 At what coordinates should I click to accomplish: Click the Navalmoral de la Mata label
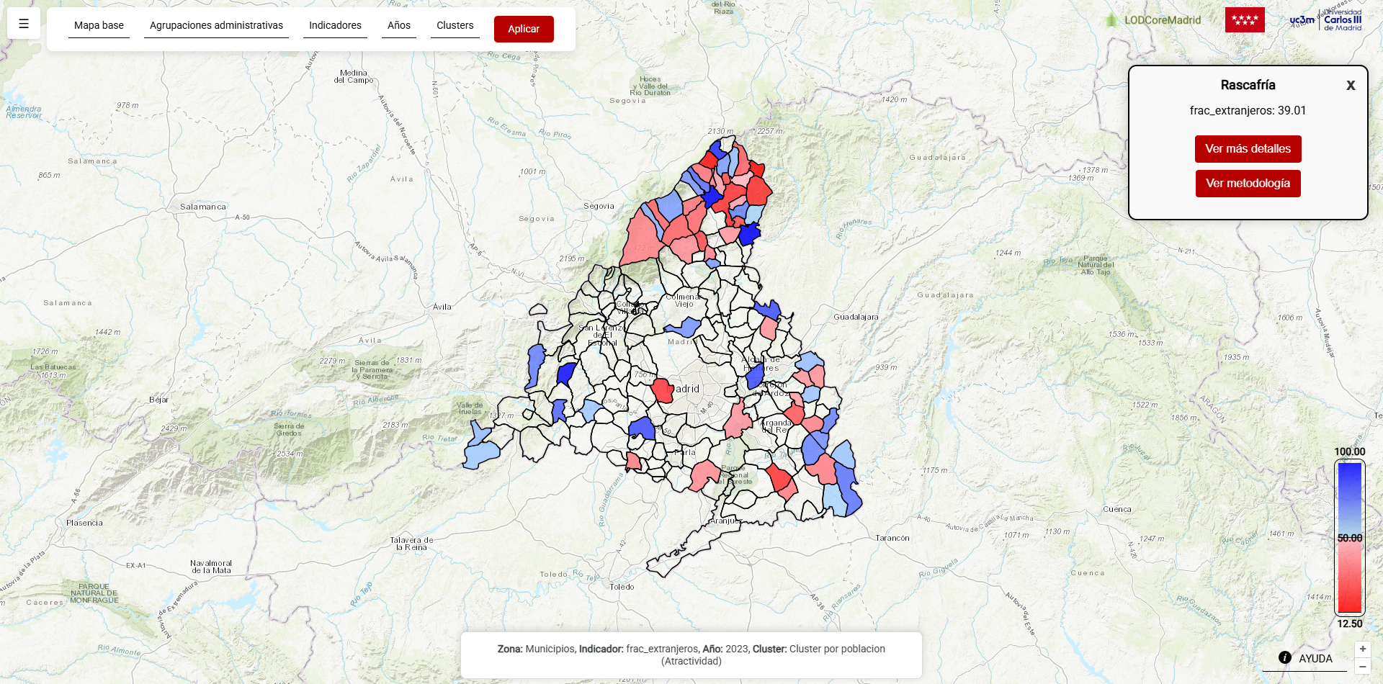click(211, 567)
